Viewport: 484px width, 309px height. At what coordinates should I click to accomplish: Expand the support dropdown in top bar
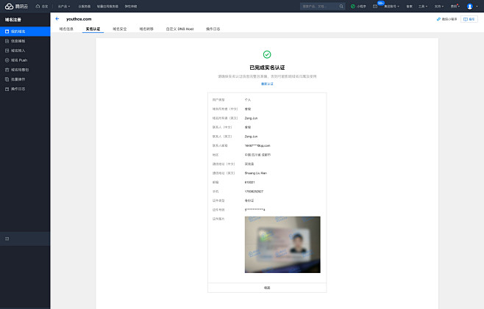point(439,6)
